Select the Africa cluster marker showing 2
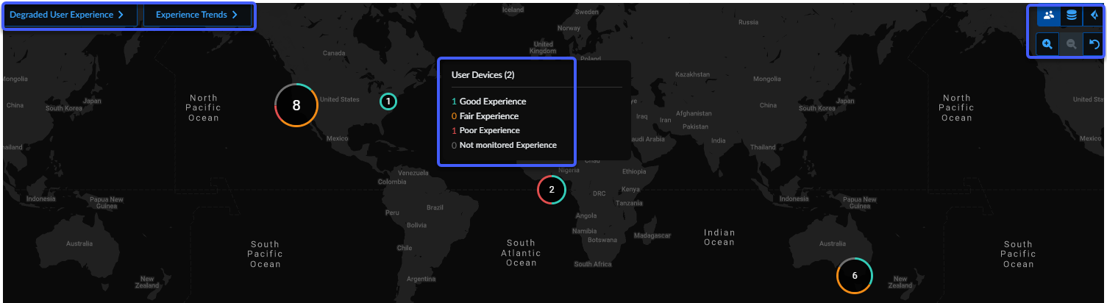 click(x=551, y=190)
